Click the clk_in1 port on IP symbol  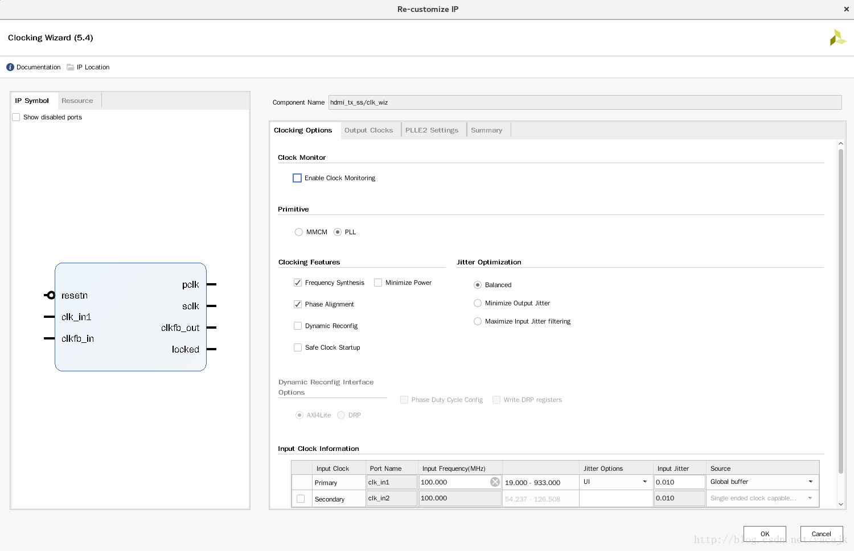[x=76, y=317]
